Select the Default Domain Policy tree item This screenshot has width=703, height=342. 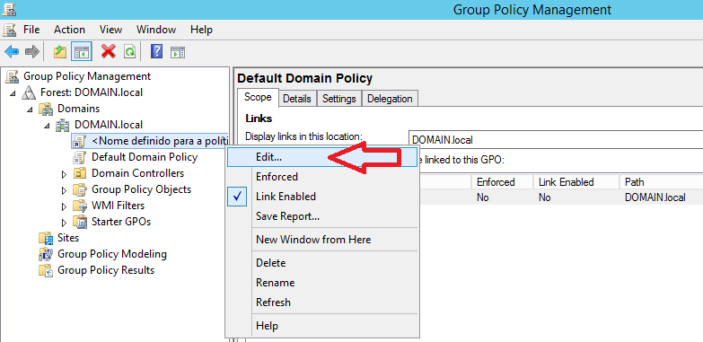[x=145, y=157]
